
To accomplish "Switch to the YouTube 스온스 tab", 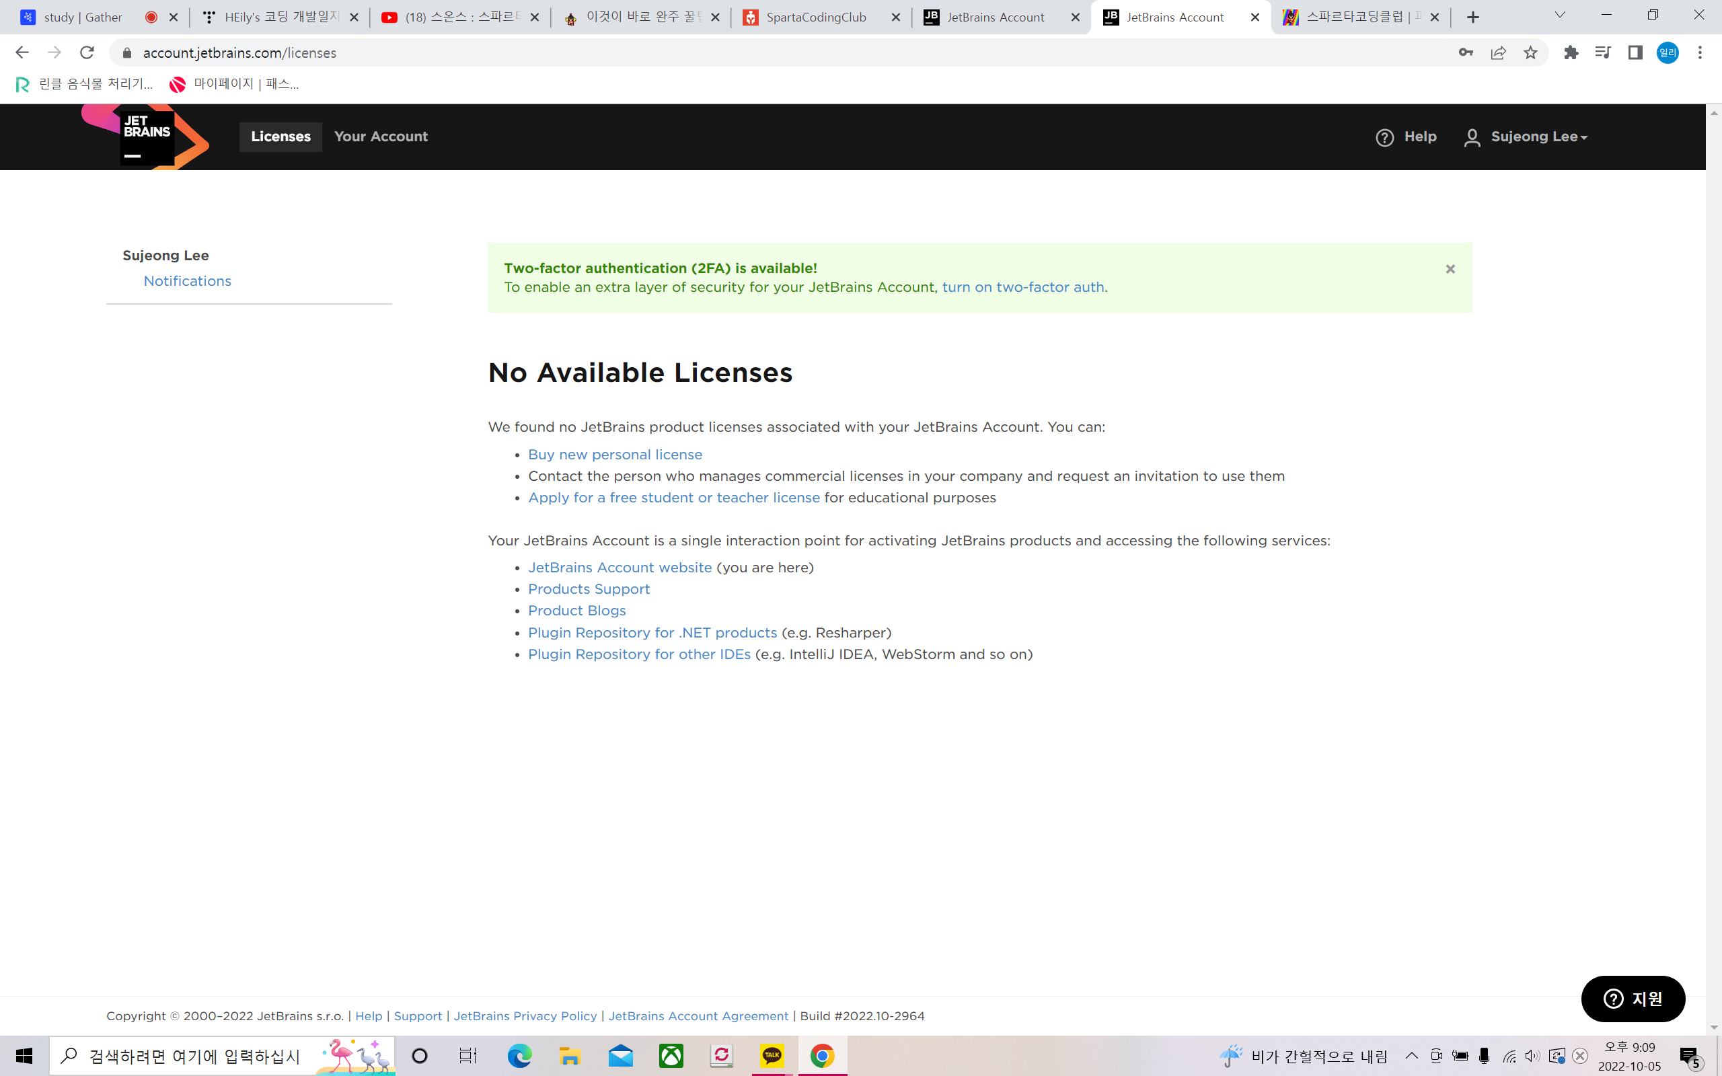I will click(x=459, y=17).
